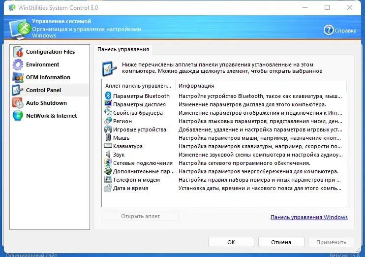365x257 pixels.
Task: Open the Configuration Files section
Action: [x=50, y=52]
